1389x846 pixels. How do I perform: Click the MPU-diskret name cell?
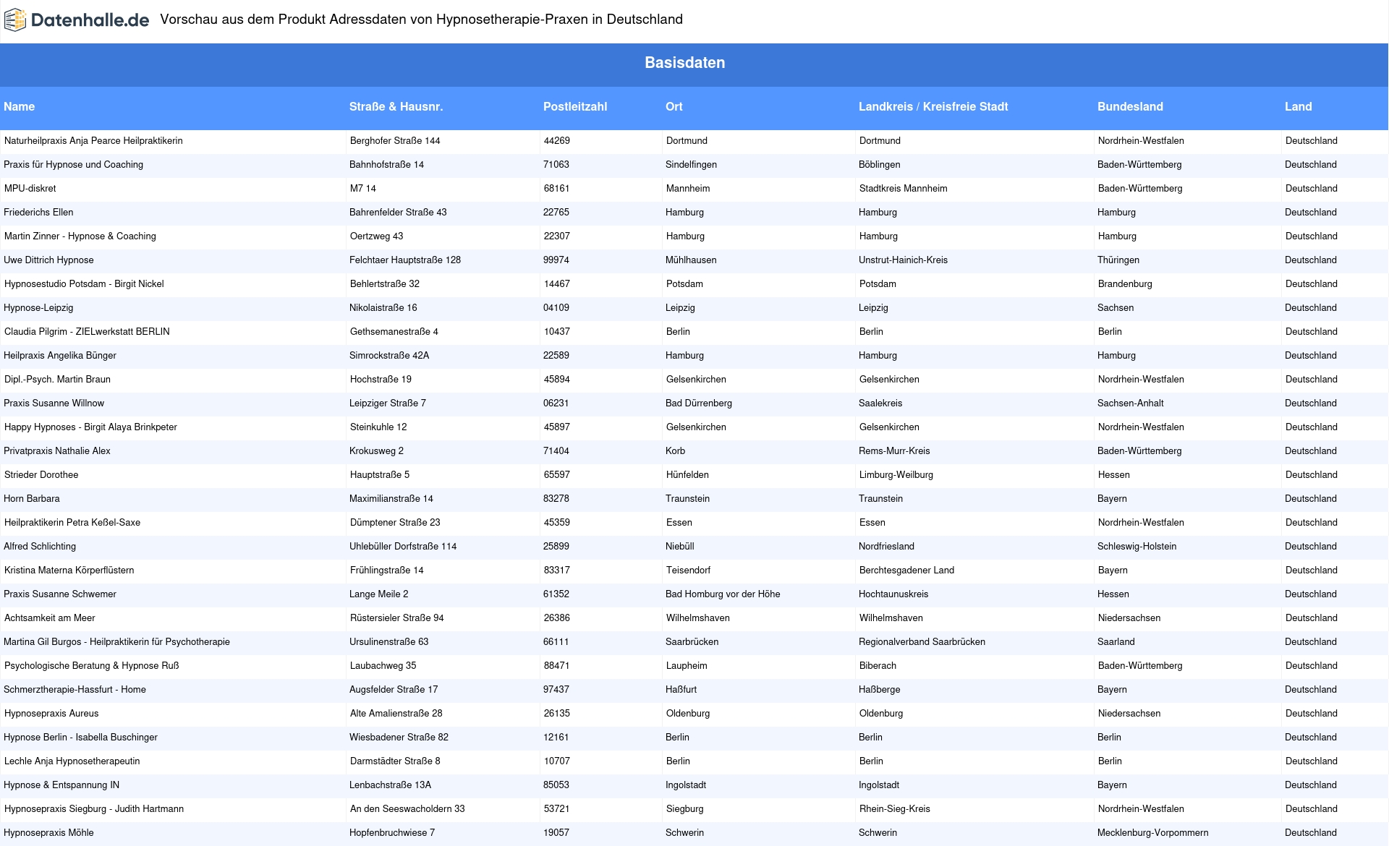(30, 189)
